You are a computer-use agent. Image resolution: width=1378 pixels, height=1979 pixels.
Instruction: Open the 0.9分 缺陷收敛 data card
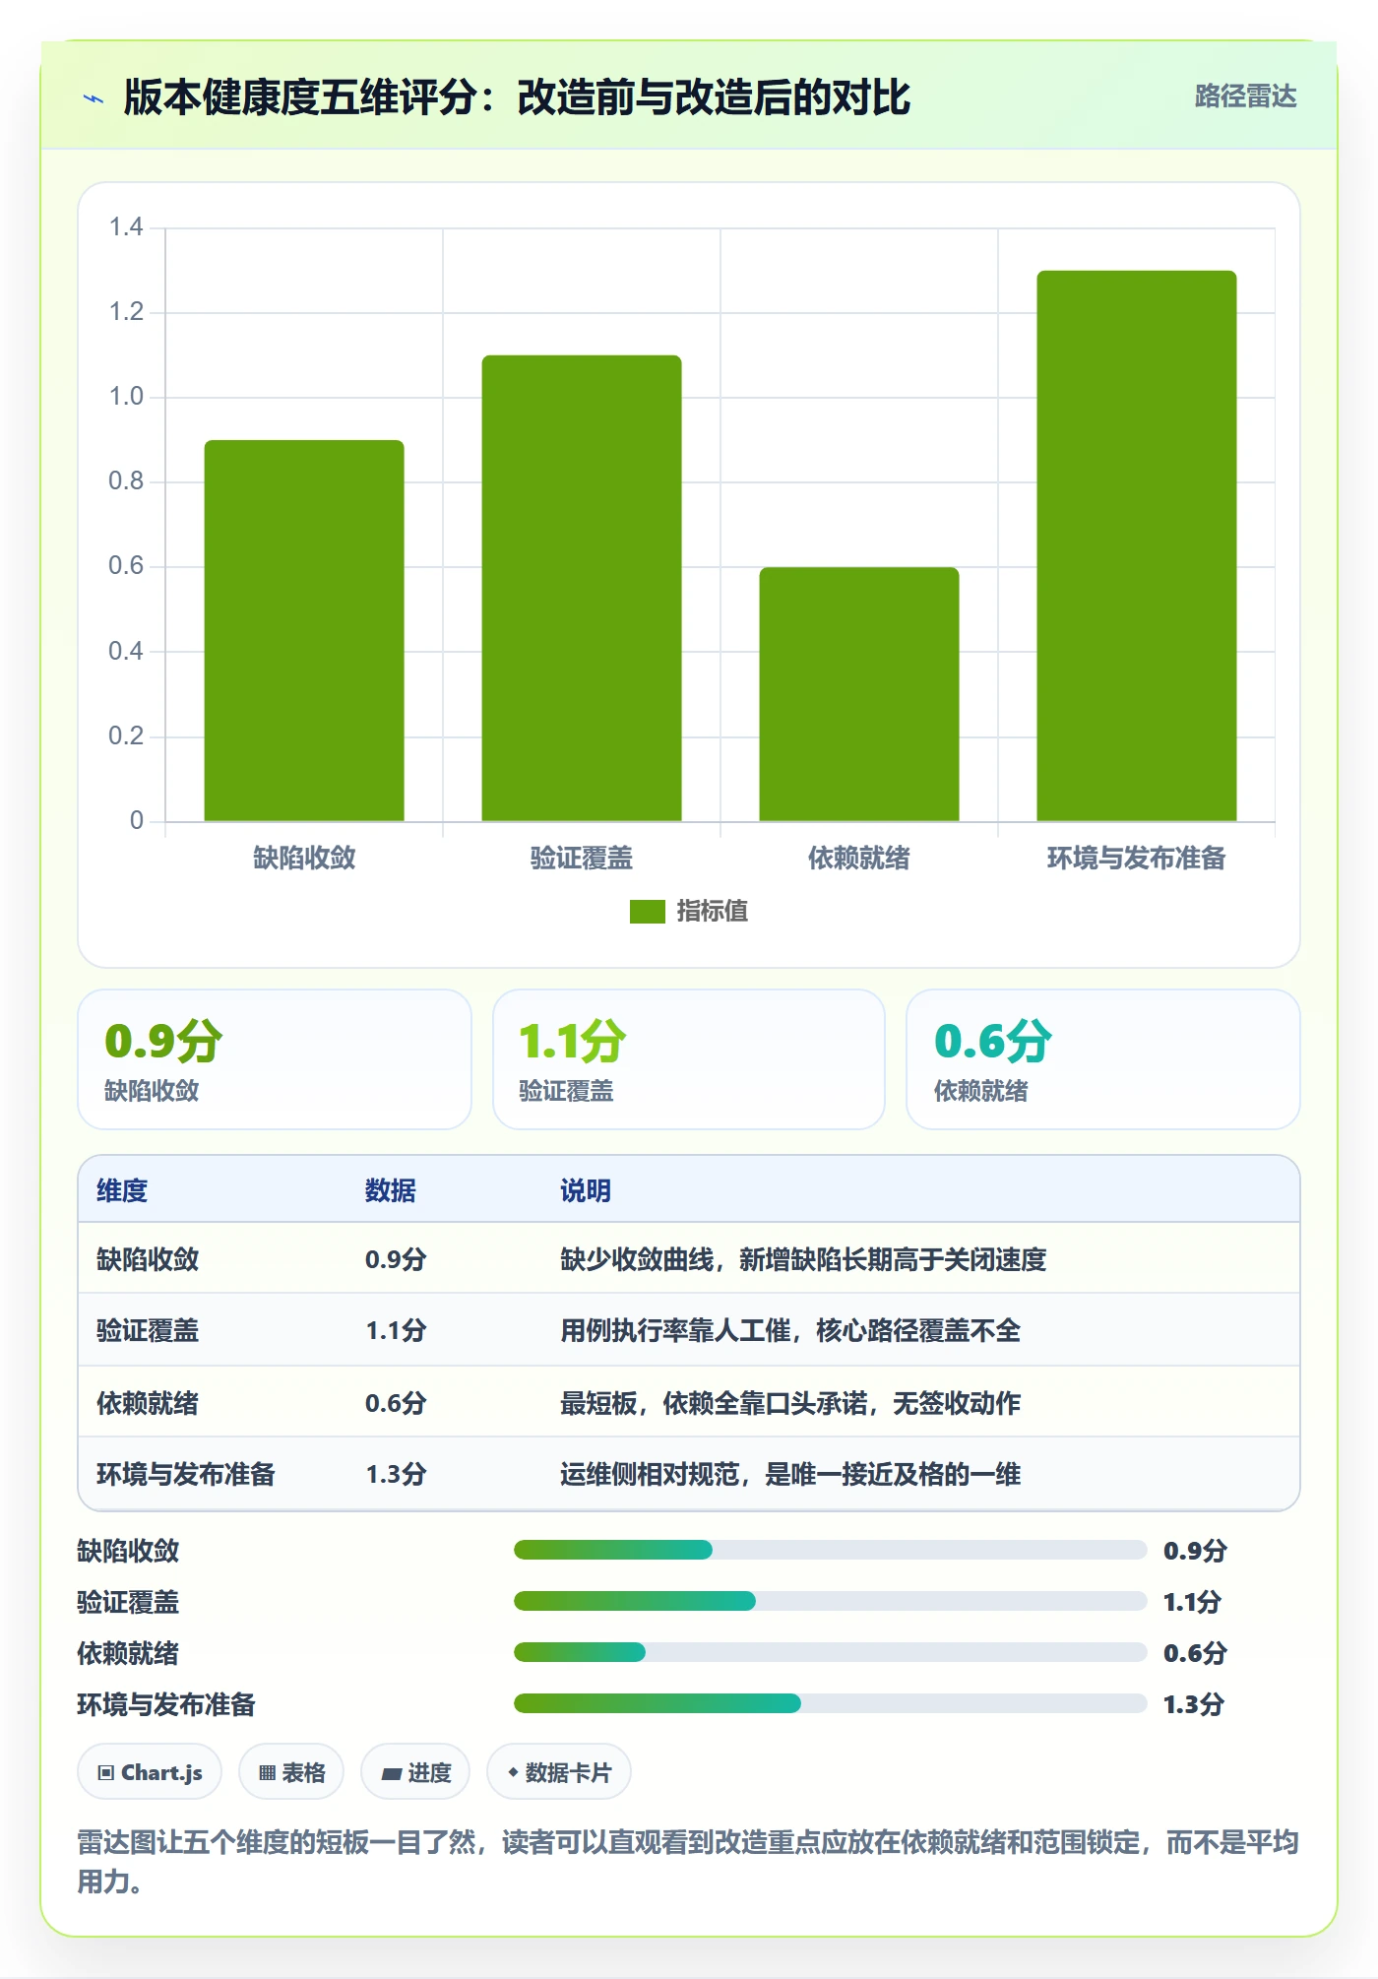coord(275,1059)
